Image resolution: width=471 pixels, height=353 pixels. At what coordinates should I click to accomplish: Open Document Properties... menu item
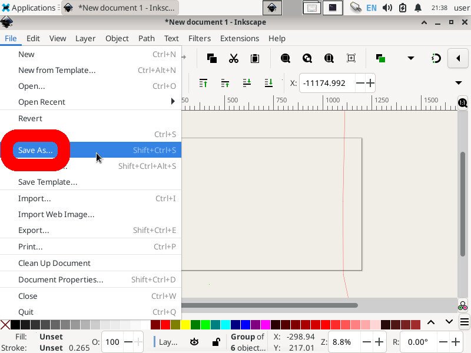pyautogui.click(x=91, y=280)
